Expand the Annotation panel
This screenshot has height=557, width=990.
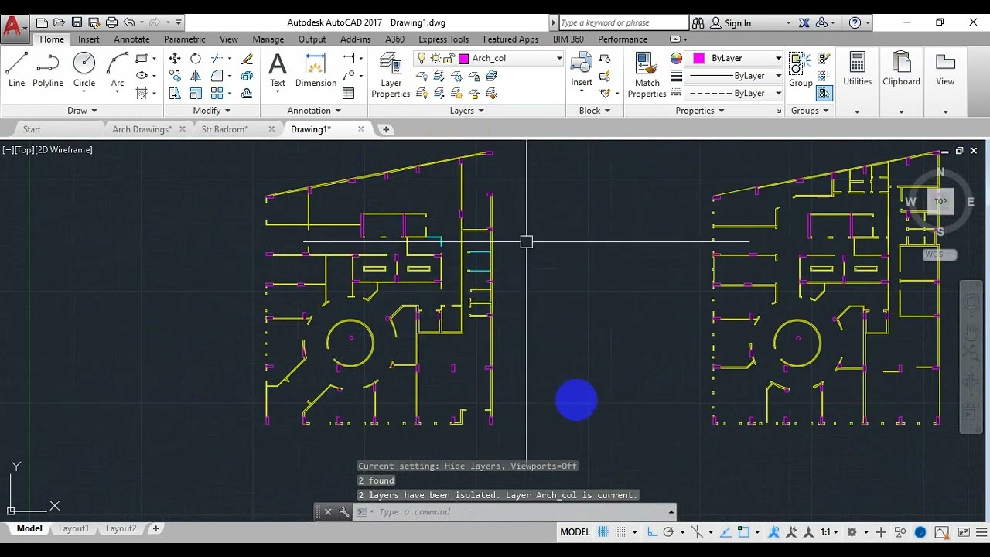point(314,111)
